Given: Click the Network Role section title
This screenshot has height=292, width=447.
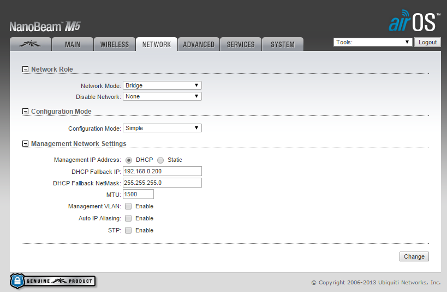Looking at the screenshot, I should pos(52,69).
